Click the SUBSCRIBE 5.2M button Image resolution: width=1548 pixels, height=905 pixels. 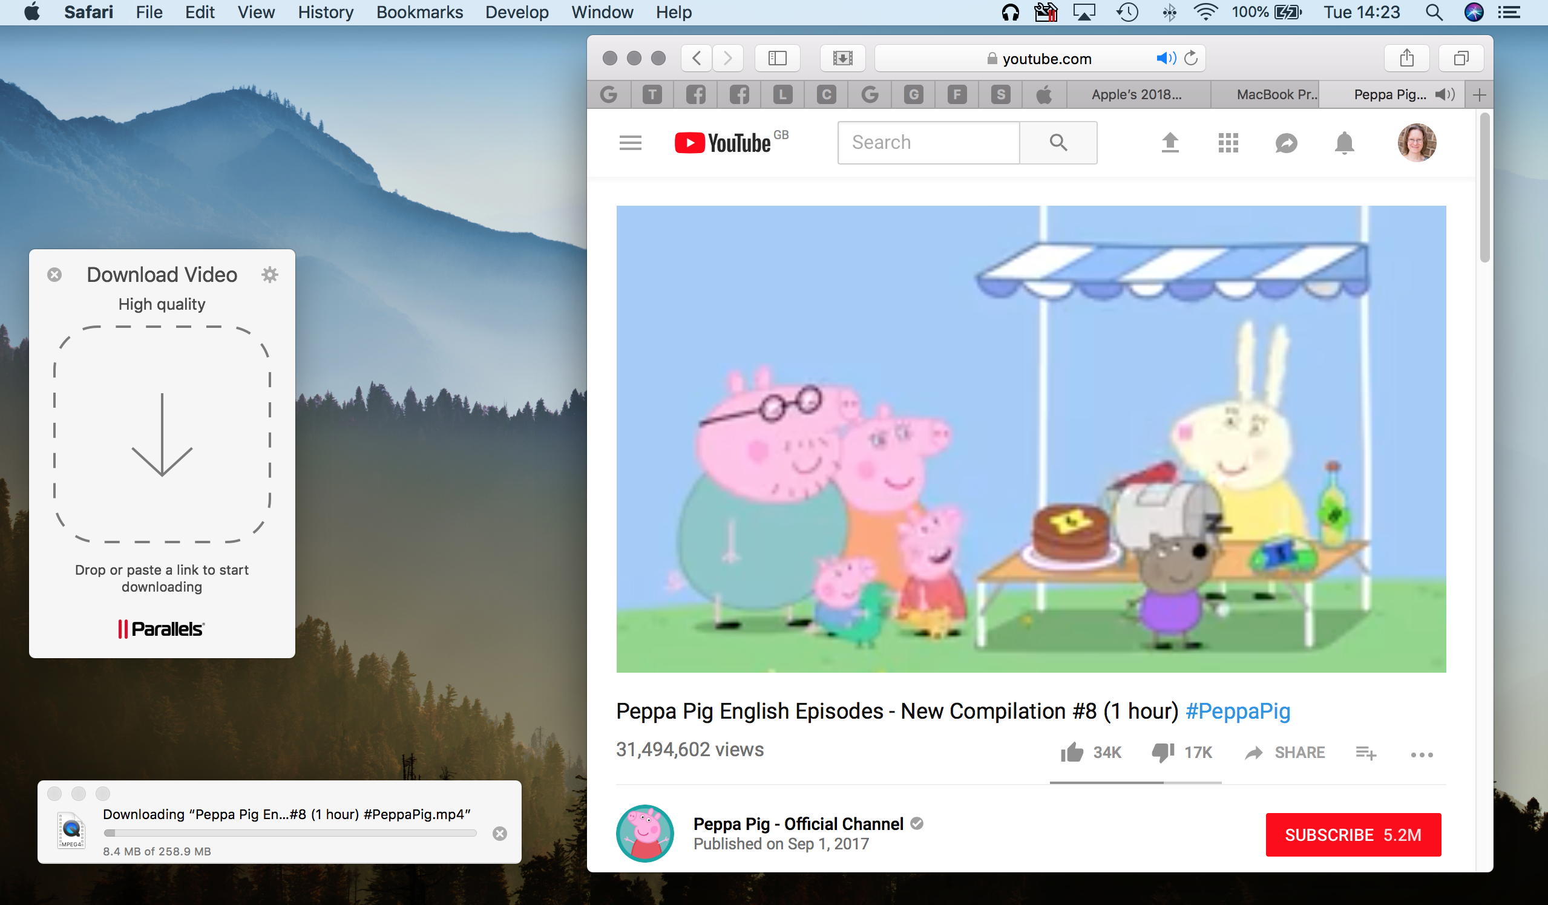1353,834
